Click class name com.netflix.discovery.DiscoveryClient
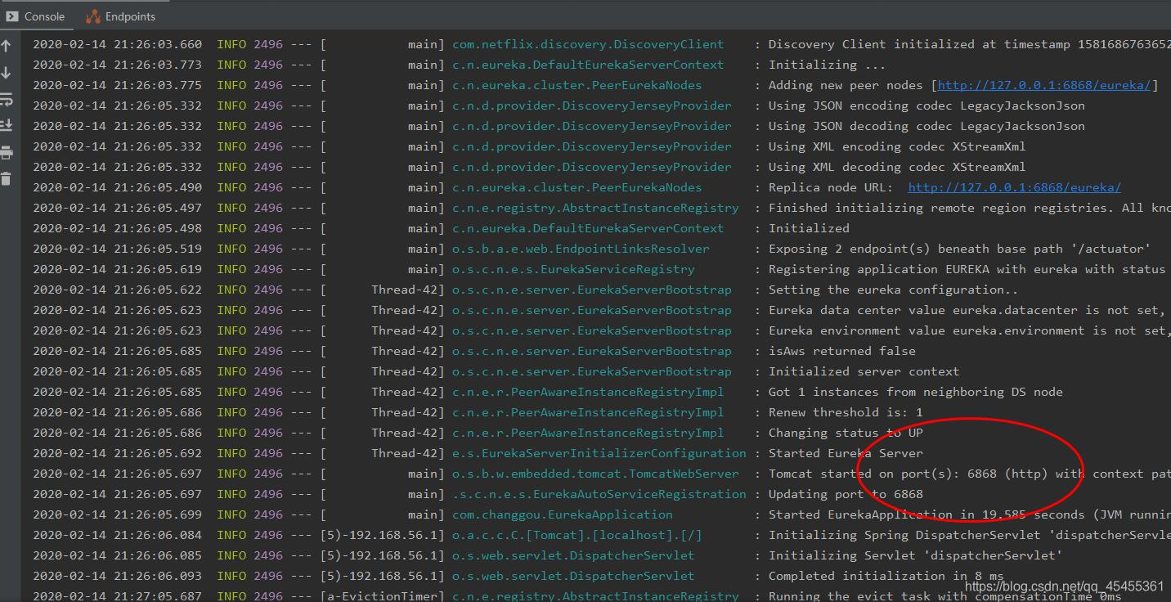This screenshot has height=602, width=1171. tap(588, 44)
